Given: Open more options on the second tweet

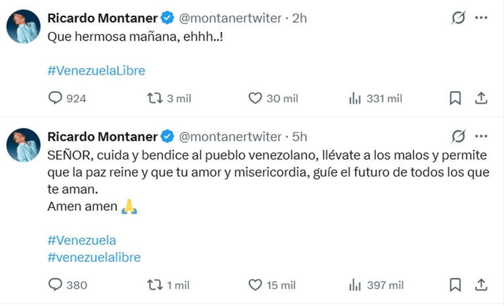Looking at the screenshot, I should click(x=481, y=137).
